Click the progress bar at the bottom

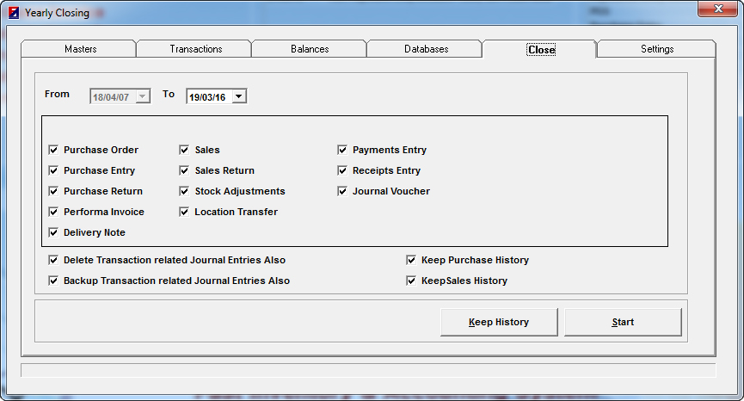(x=368, y=370)
